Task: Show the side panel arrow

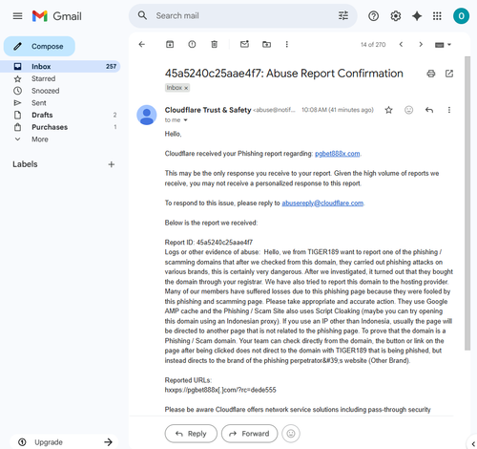Action: [473, 443]
